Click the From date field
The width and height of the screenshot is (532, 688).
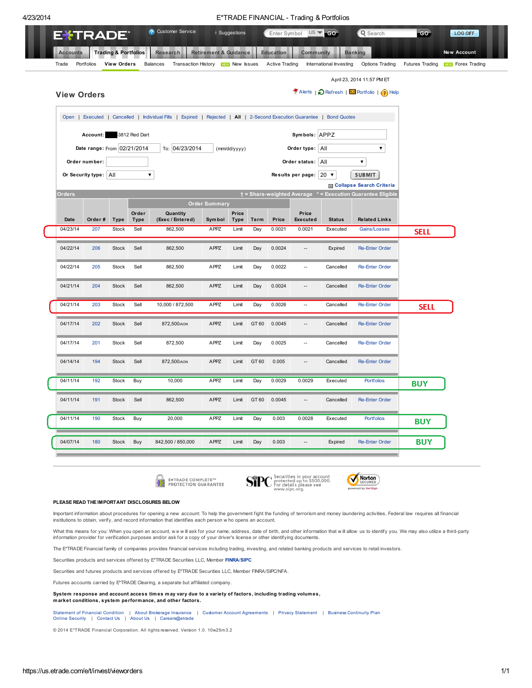[x=139, y=148]
